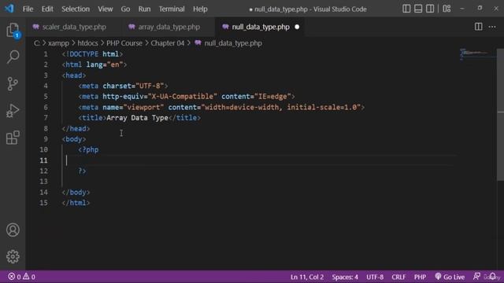Screen dimensions: 504x283
Task: Click the <head> tag on line 3
Action: pyautogui.click(x=74, y=75)
